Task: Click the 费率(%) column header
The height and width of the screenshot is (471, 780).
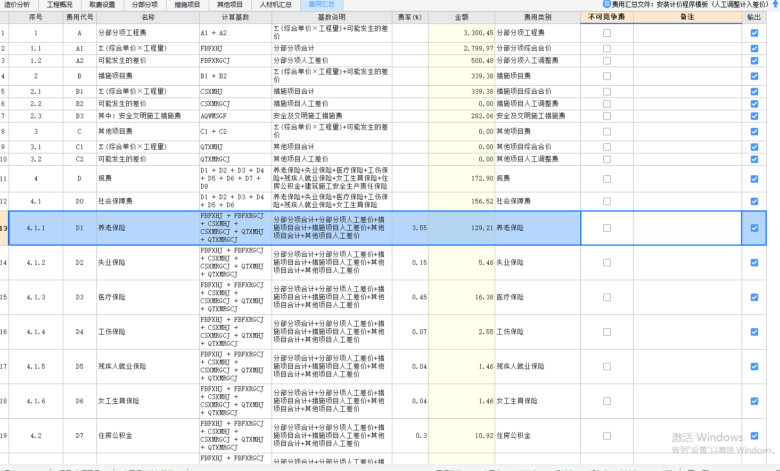Action: [x=410, y=17]
